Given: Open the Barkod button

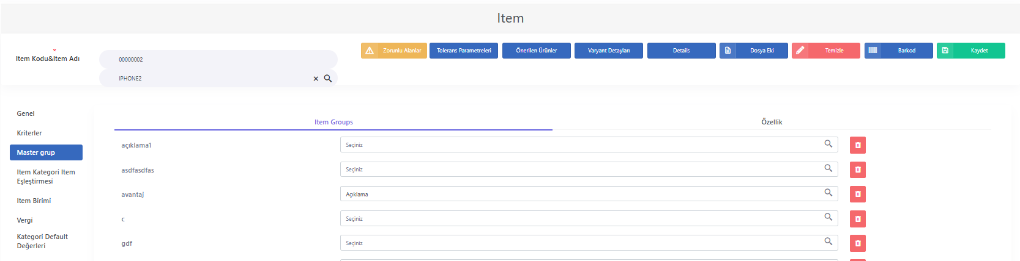Looking at the screenshot, I should [x=898, y=51].
